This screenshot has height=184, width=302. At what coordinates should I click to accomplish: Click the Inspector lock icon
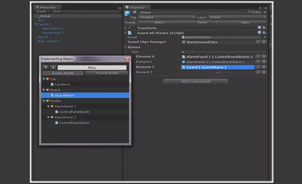coord(260,8)
